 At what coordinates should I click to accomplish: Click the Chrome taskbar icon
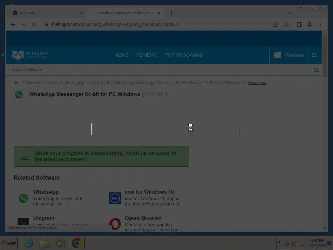pyautogui.click(x=77, y=243)
